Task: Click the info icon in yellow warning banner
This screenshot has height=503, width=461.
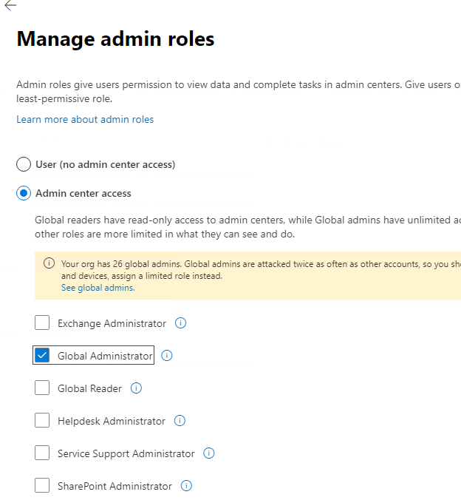Action: tap(49, 263)
